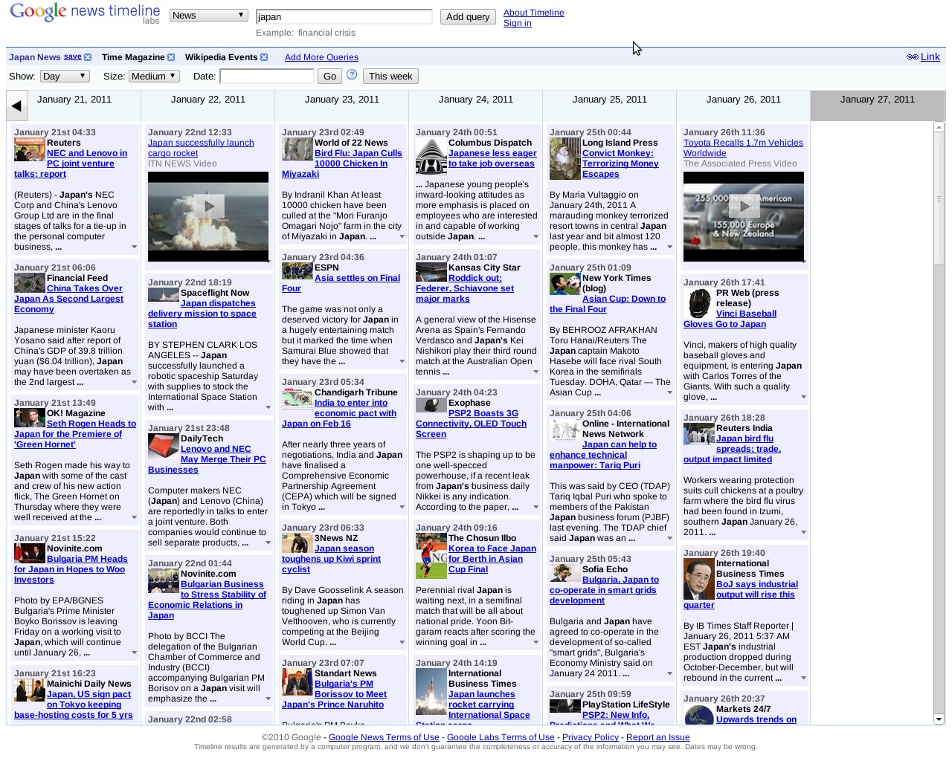The height and width of the screenshot is (761, 952).
Task: Click the scrollbar up arrow
Action: point(939,127)
